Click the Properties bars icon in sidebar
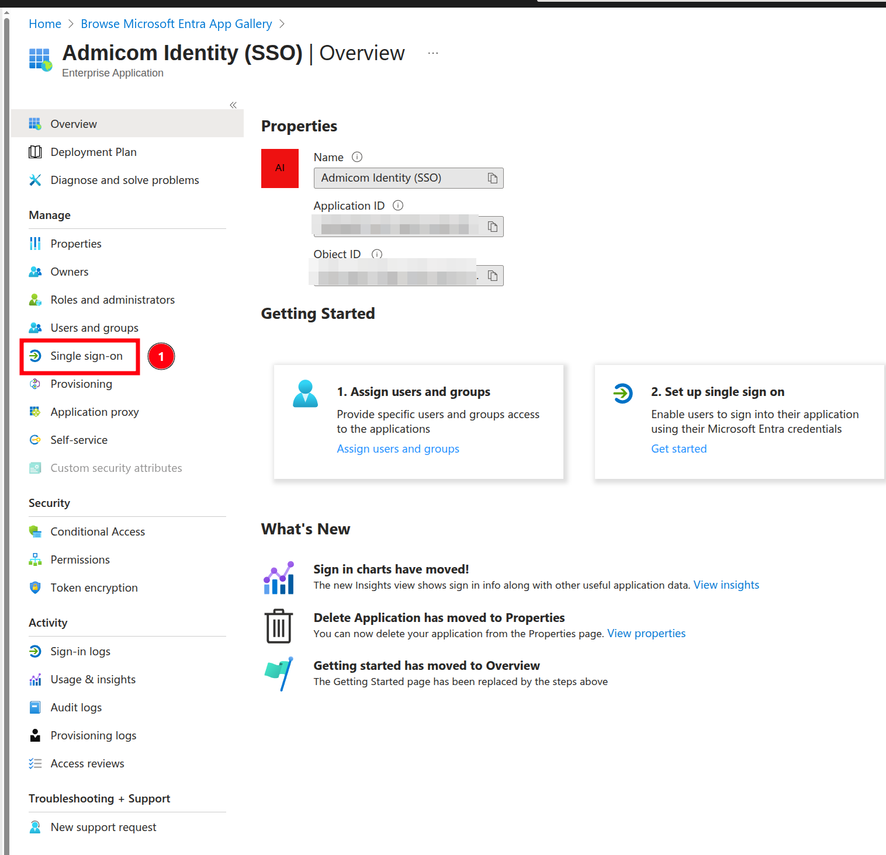886x855 pixels. coord(35,244)
